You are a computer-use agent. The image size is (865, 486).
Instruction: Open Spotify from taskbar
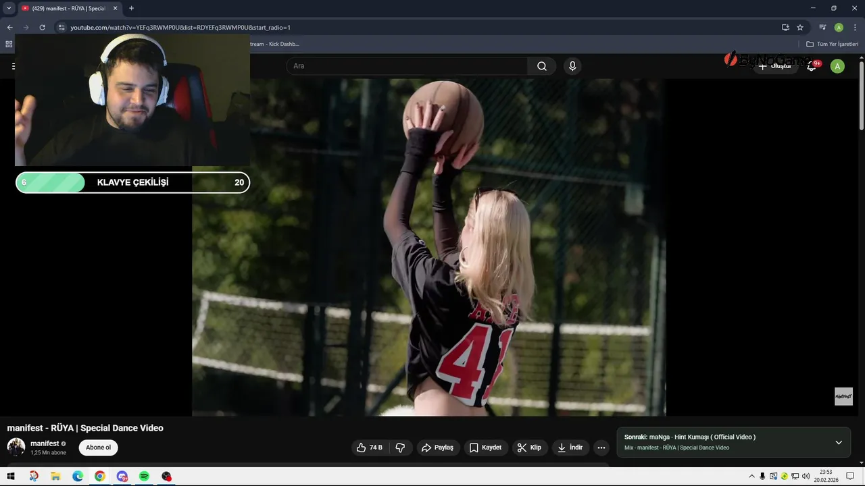point(144,477)
